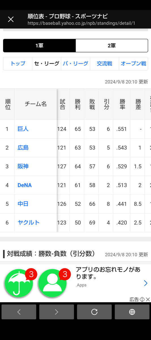Open the ヤクルト team link
151x340 pixels.
point(28,222)
